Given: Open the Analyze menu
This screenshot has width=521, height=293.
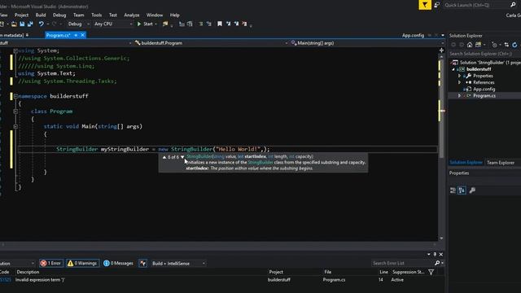Looking at the screenshot, I should [x=132, y=15].
